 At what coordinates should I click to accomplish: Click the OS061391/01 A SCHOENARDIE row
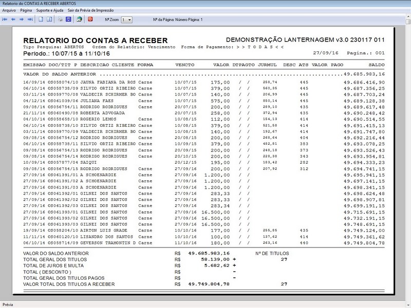tap(204, 175)
